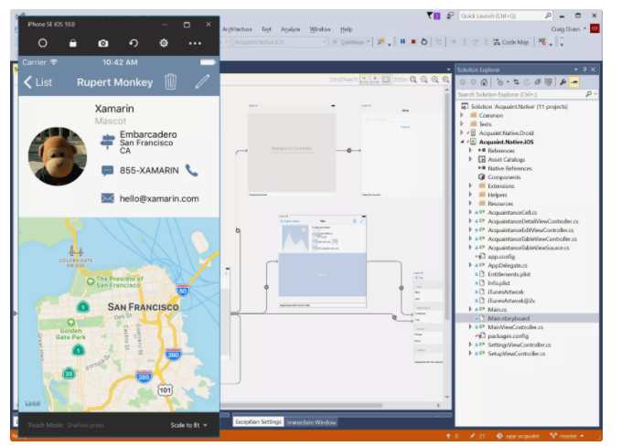Click the Search Solution Explorer field
Image resolution: width=621 pixels, height=446 pixels.
[521, 95]
